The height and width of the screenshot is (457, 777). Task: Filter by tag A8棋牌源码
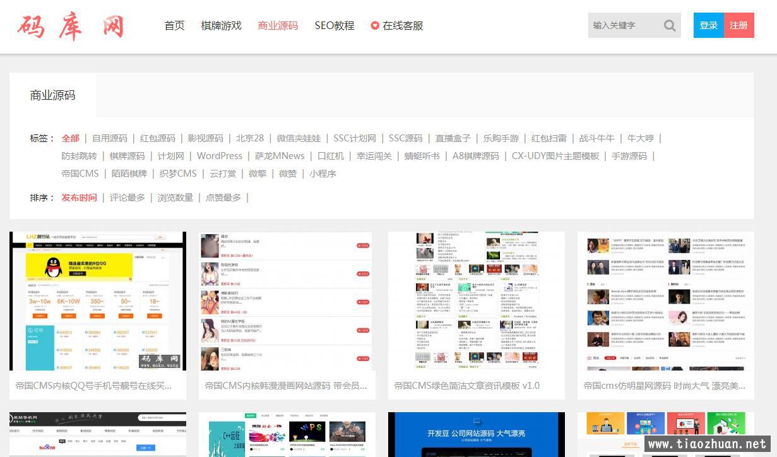(x=476, y=156)
